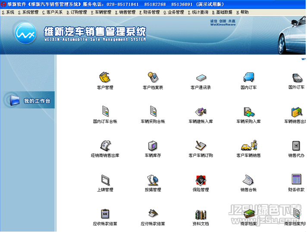The image size is (307, 232).
Task: Click the round WX logo
Action: 25,33
